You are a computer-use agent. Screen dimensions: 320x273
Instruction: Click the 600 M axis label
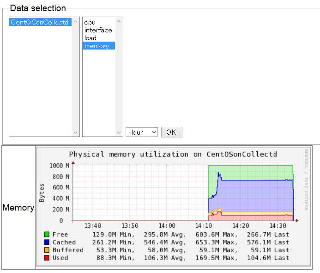(x=61, y=187)
